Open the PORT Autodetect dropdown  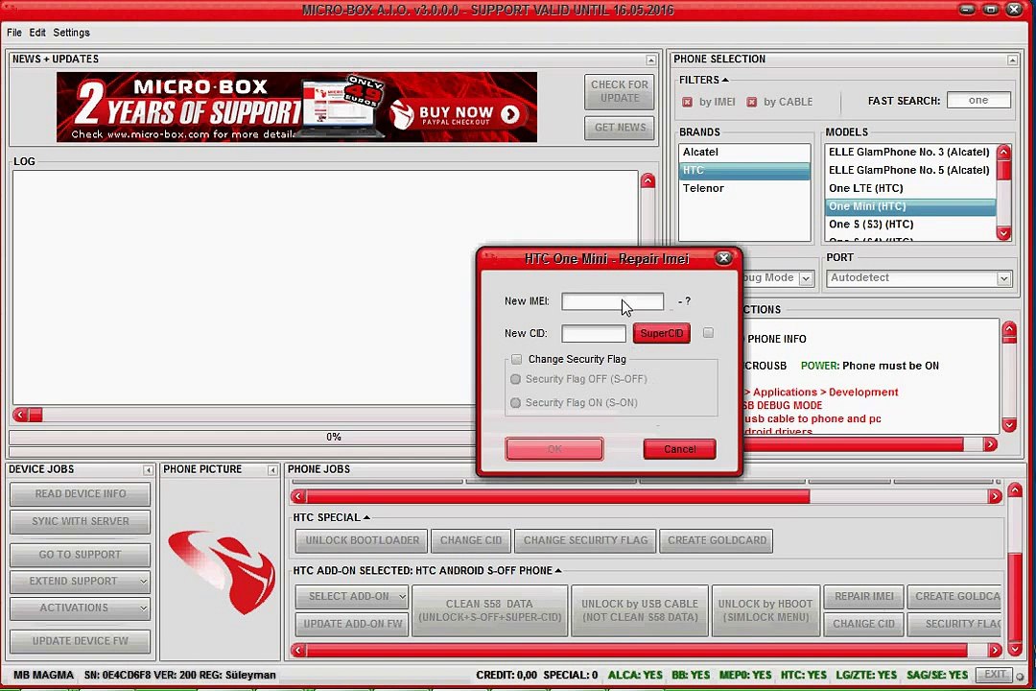click(x=1003, y=278)
